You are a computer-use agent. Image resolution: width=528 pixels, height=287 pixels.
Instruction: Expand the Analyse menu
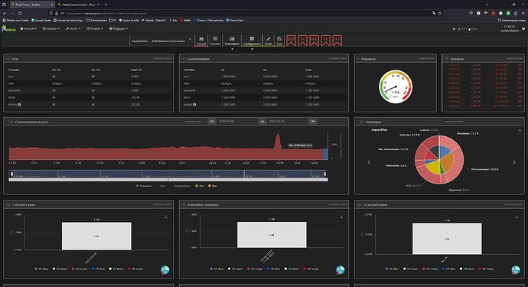[51, 28]
